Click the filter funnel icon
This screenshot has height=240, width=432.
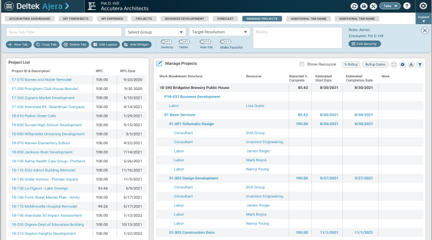click(420, 64)
